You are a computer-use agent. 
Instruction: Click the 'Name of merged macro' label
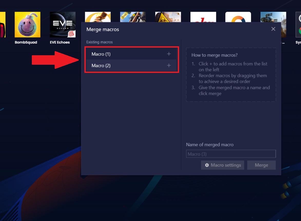point(210,145)
